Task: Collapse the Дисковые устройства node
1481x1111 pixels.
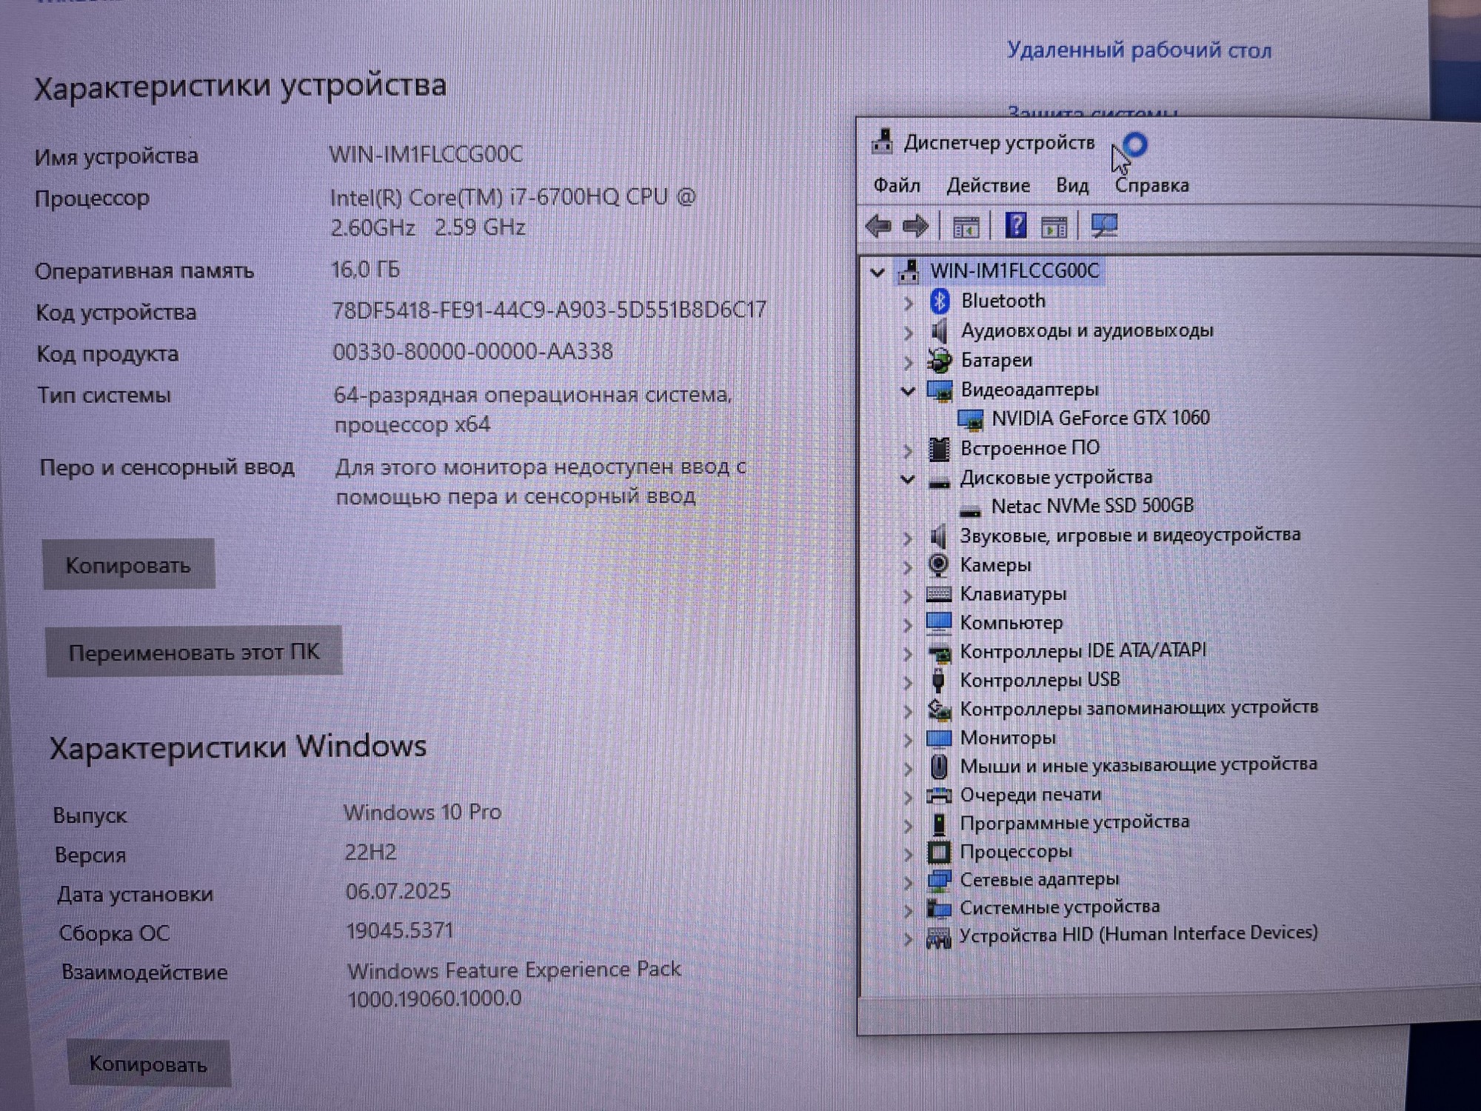Action: tap(908, 476)
